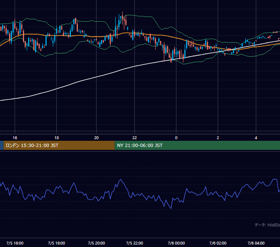Click the 7/6 02:00 date label

[x=218, y=243]
